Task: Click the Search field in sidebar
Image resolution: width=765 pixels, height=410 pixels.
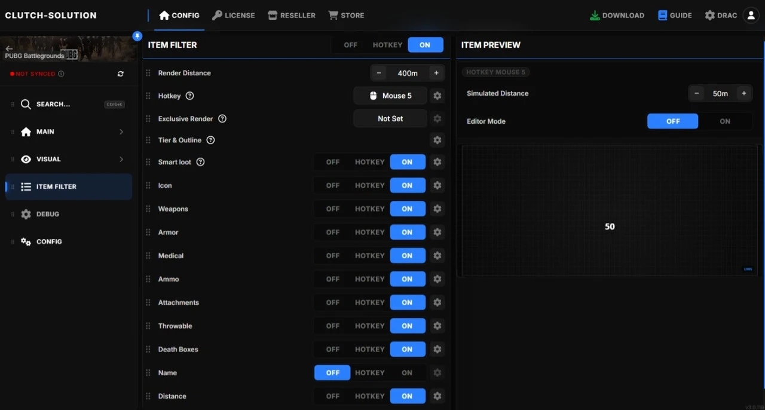Action: pyautogui.click(x=69, y=104)
